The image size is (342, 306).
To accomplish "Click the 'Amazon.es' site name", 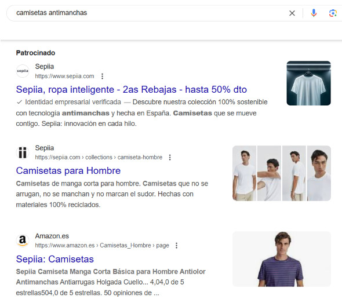I will click(52, 236).
